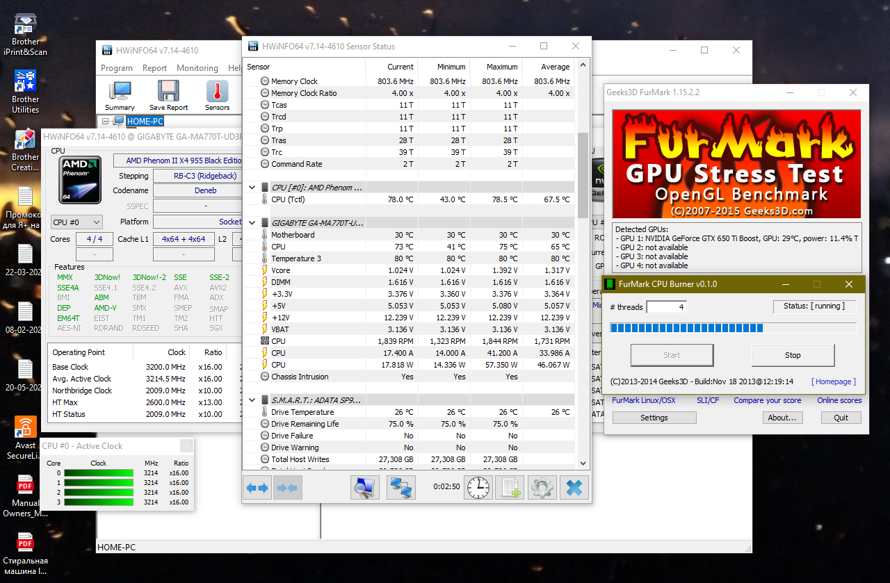Click the Core 0 green active clock bar
This screenshot has width=890, height=583.
click(98, 473)
